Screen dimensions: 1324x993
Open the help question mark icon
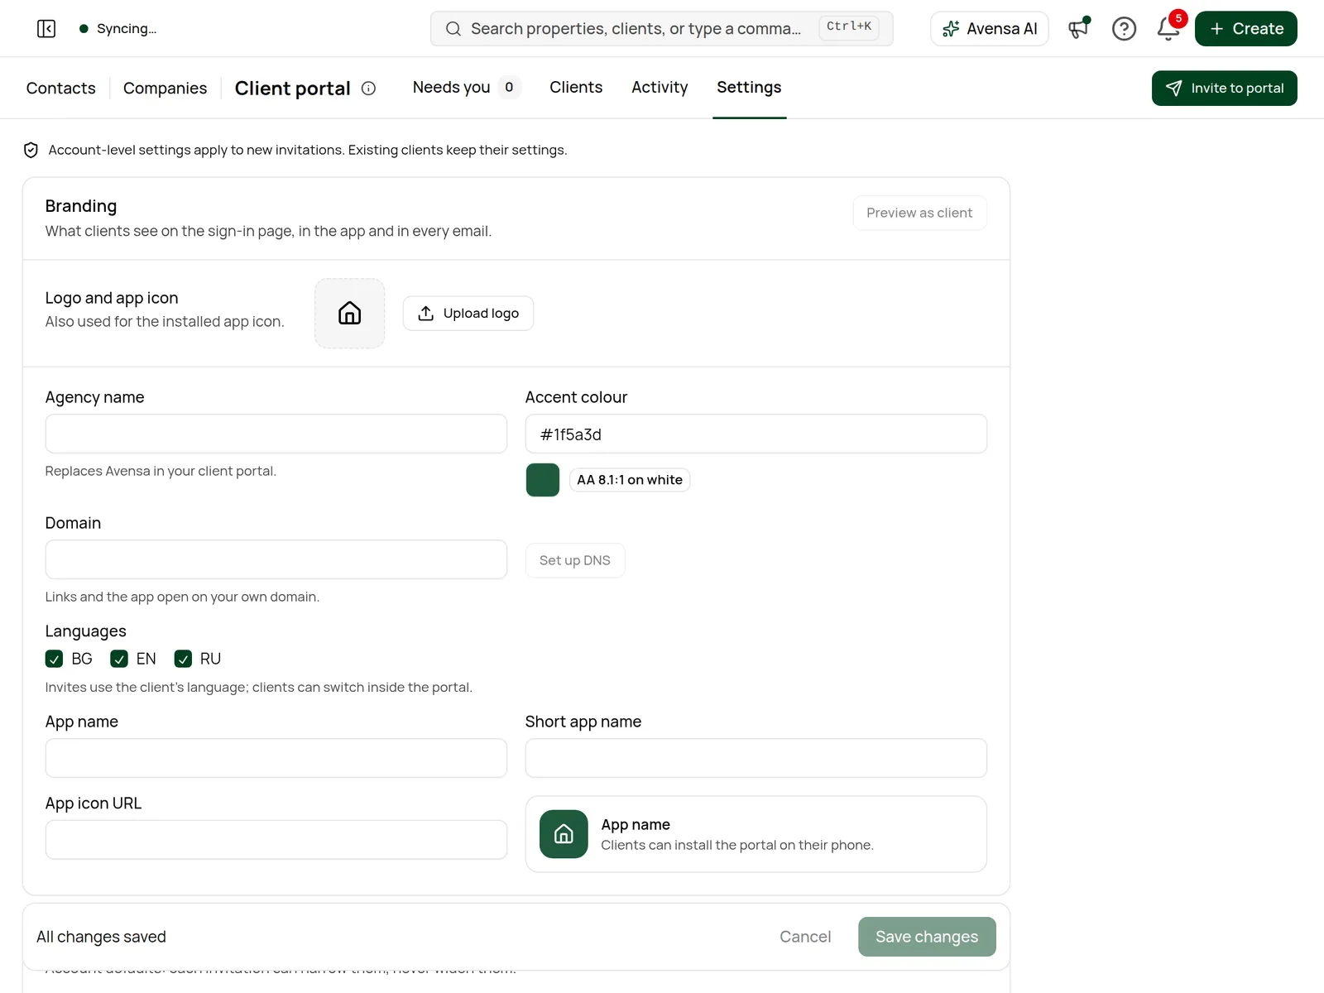[x=1124, y=29]
